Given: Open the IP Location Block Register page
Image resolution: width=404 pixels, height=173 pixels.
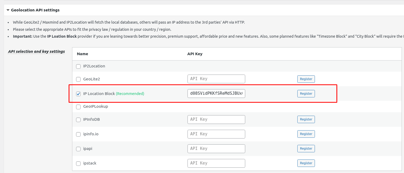Looking at the screenshot, I should (306, 93).
